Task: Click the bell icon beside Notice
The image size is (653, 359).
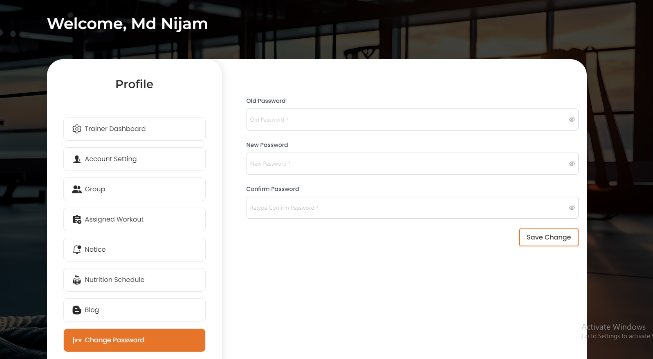Action: tap(76, 249)
